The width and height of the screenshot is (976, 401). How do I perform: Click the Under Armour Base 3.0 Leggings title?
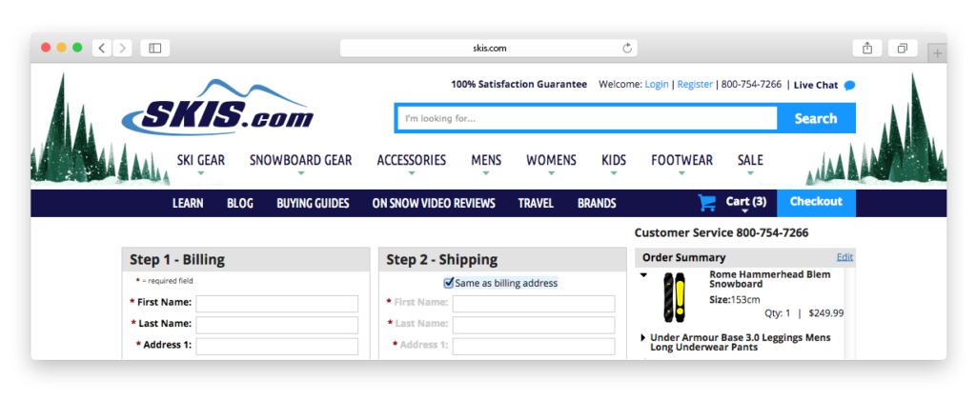740,342
